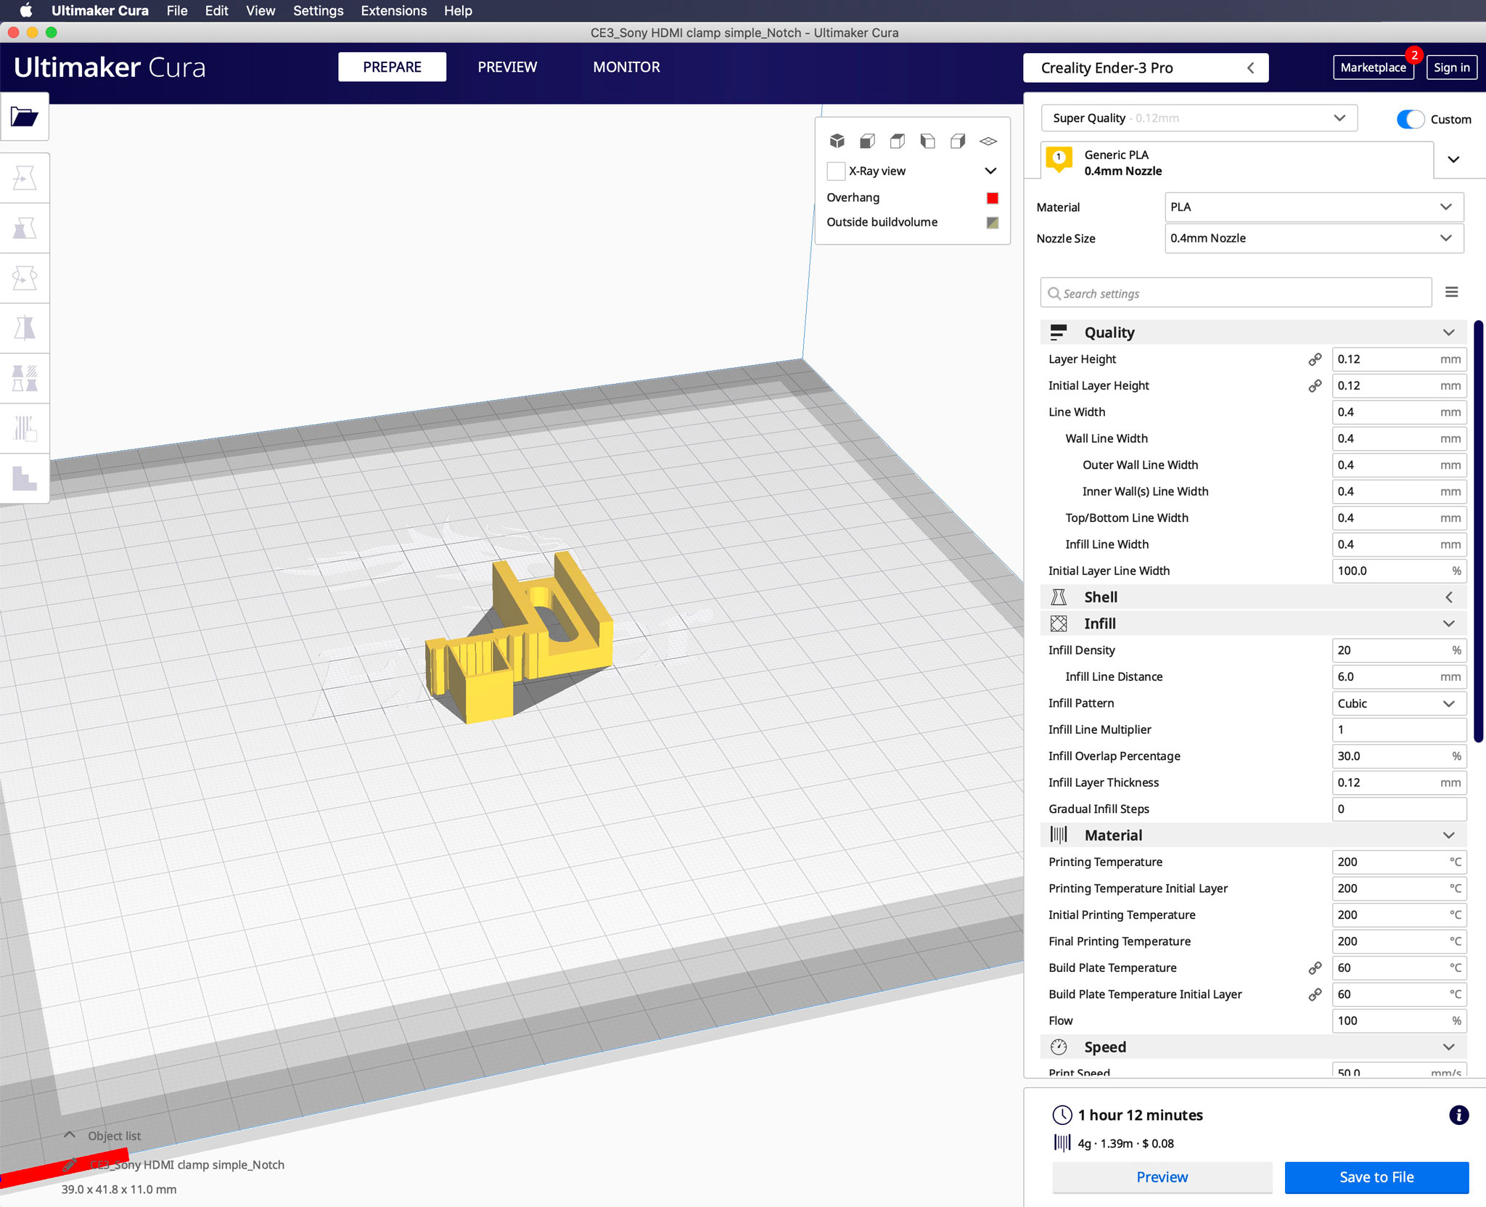
Task: Click the link icon beside Initial Layer Height
Action: [1315, 386]
